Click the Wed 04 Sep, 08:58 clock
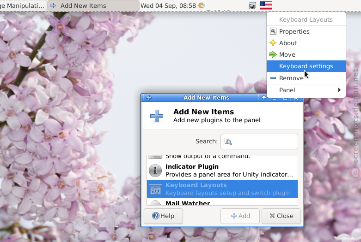361x242 pixels. [168, 6]
